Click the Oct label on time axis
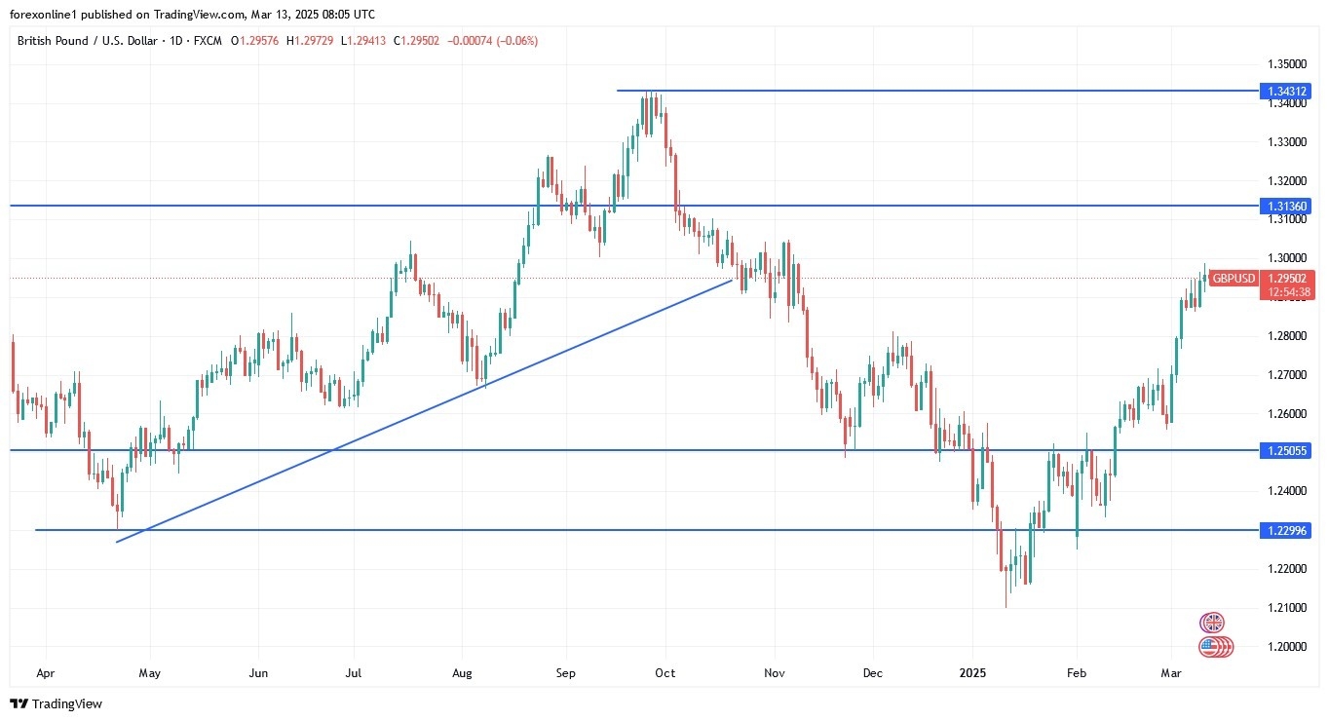Screen dimensions: 1329x721 point(665,672)
